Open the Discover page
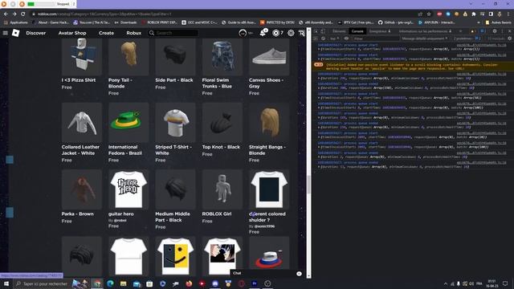Screen dimensions: 514x289 (35, 33)
